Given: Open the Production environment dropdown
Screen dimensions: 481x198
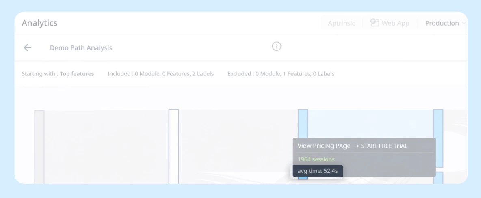Looking at the screenshot, I should [x=445, y=23].
